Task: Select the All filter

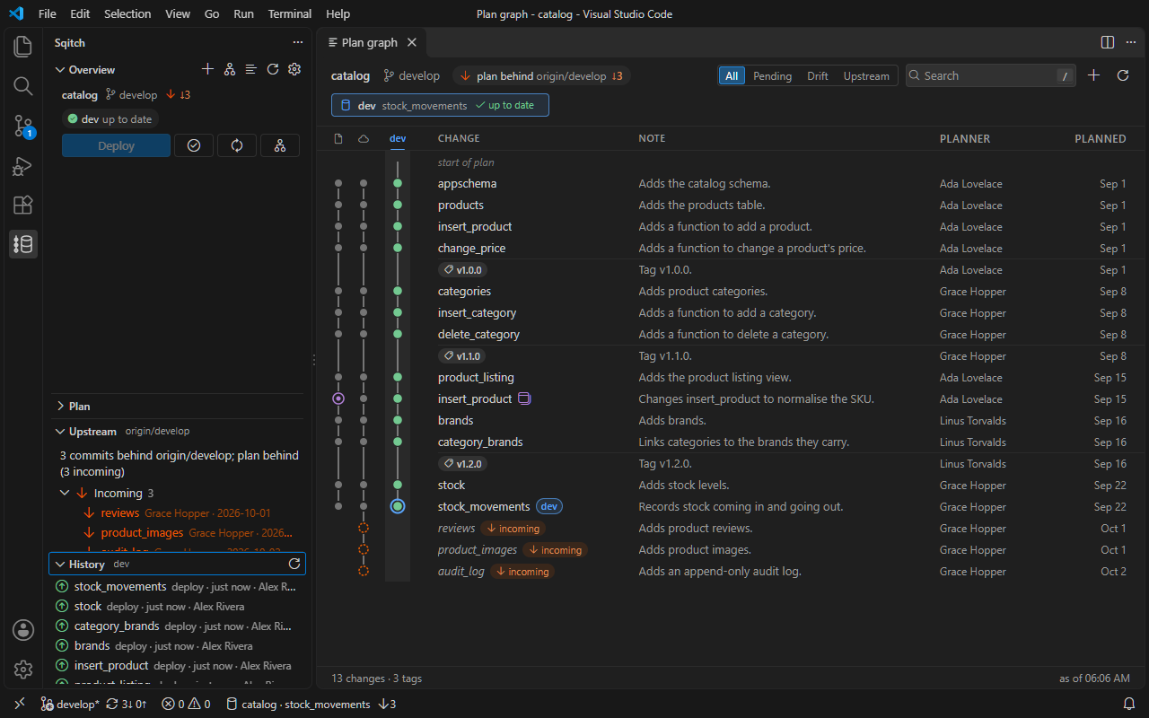Action: coord(732,75)
